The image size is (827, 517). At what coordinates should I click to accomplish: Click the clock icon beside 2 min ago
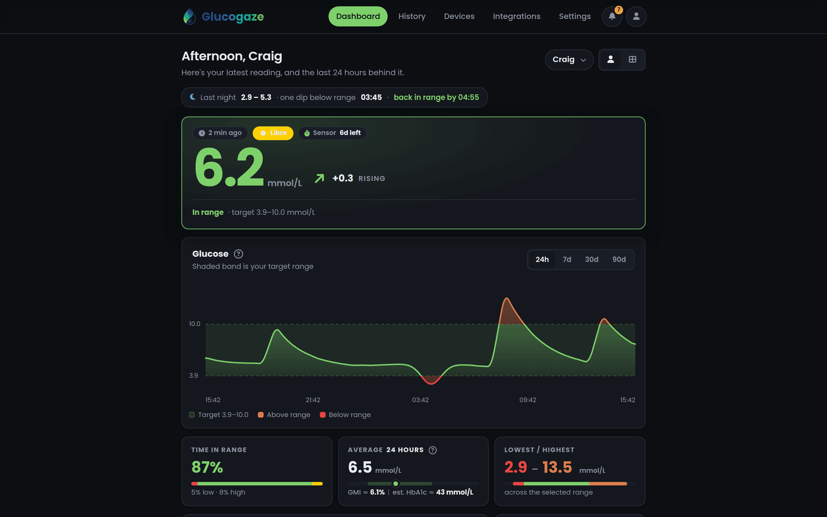click(202, 133)
